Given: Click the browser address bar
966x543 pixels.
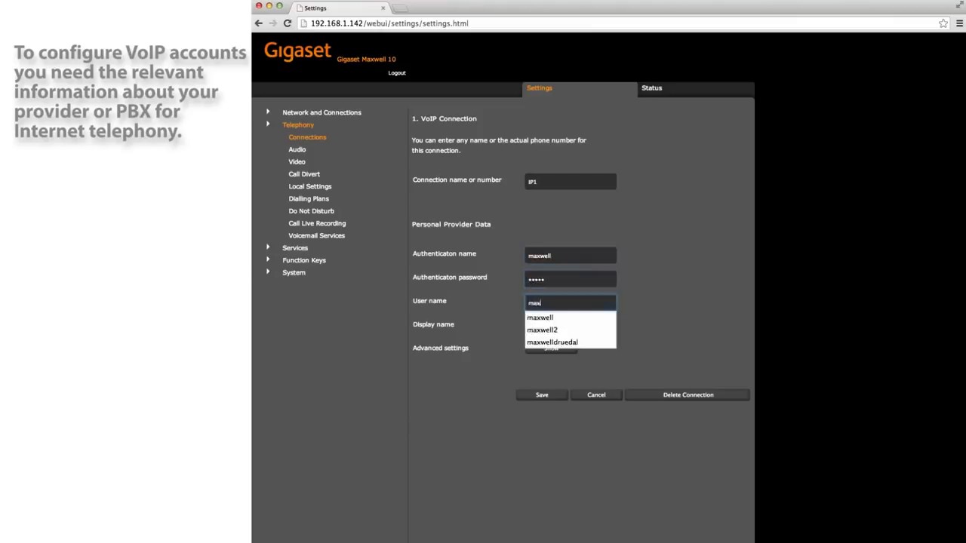Looking at the screenshot, I should pyautogui.click(x=619, y=23).
